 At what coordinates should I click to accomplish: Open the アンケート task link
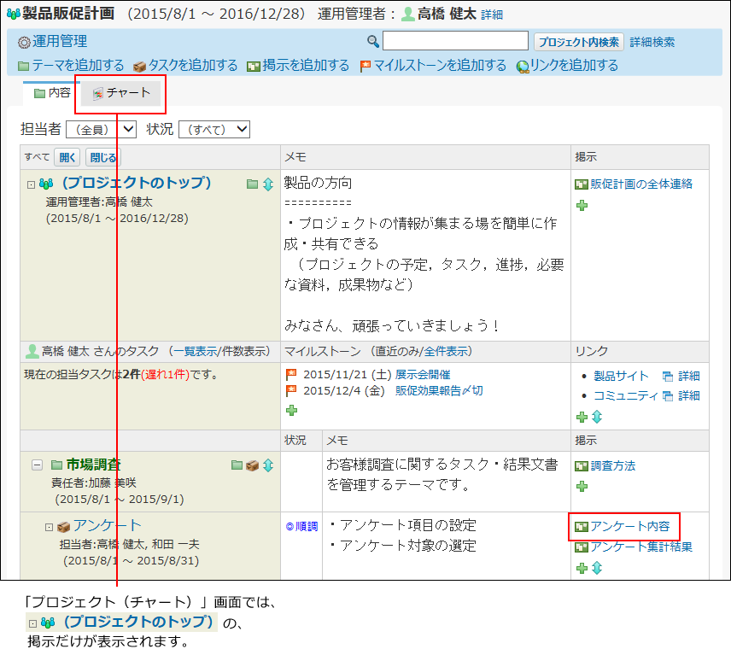pyautogui.click(x=107, y=525)
